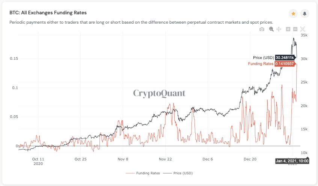Click the Funding Rates 0.1410937 tooltip
The image size is (318, 186).
tap(285, 64)
